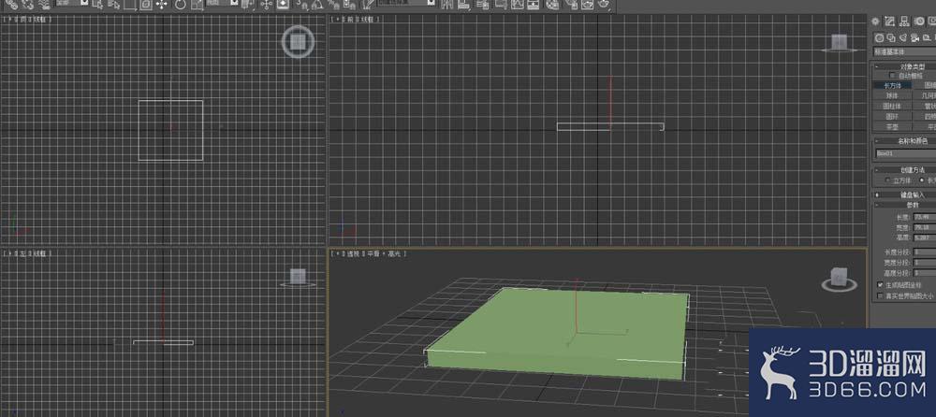Click the 圆柱体 object button
Screen dimensions: 936x417
[892, 106]
